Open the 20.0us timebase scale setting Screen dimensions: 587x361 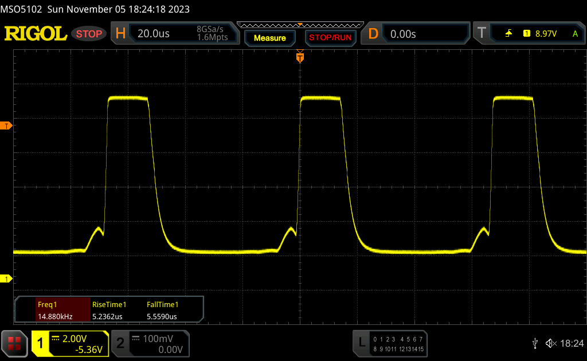[154, 34]
